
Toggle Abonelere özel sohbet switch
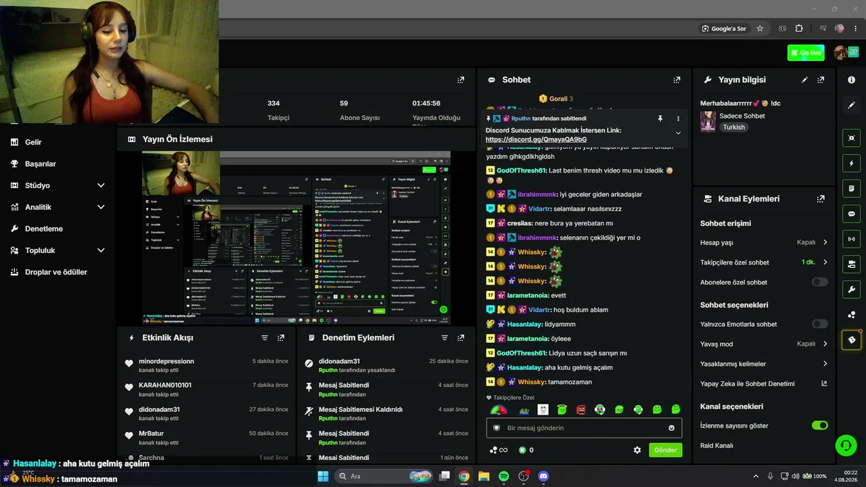click(819, 282)
